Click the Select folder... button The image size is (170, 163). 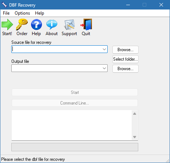125,59
